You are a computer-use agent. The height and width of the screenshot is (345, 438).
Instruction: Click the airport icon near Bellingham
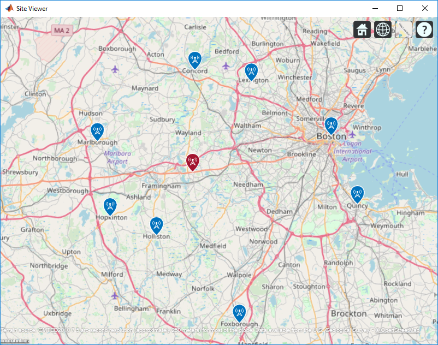tap(115, 295)
